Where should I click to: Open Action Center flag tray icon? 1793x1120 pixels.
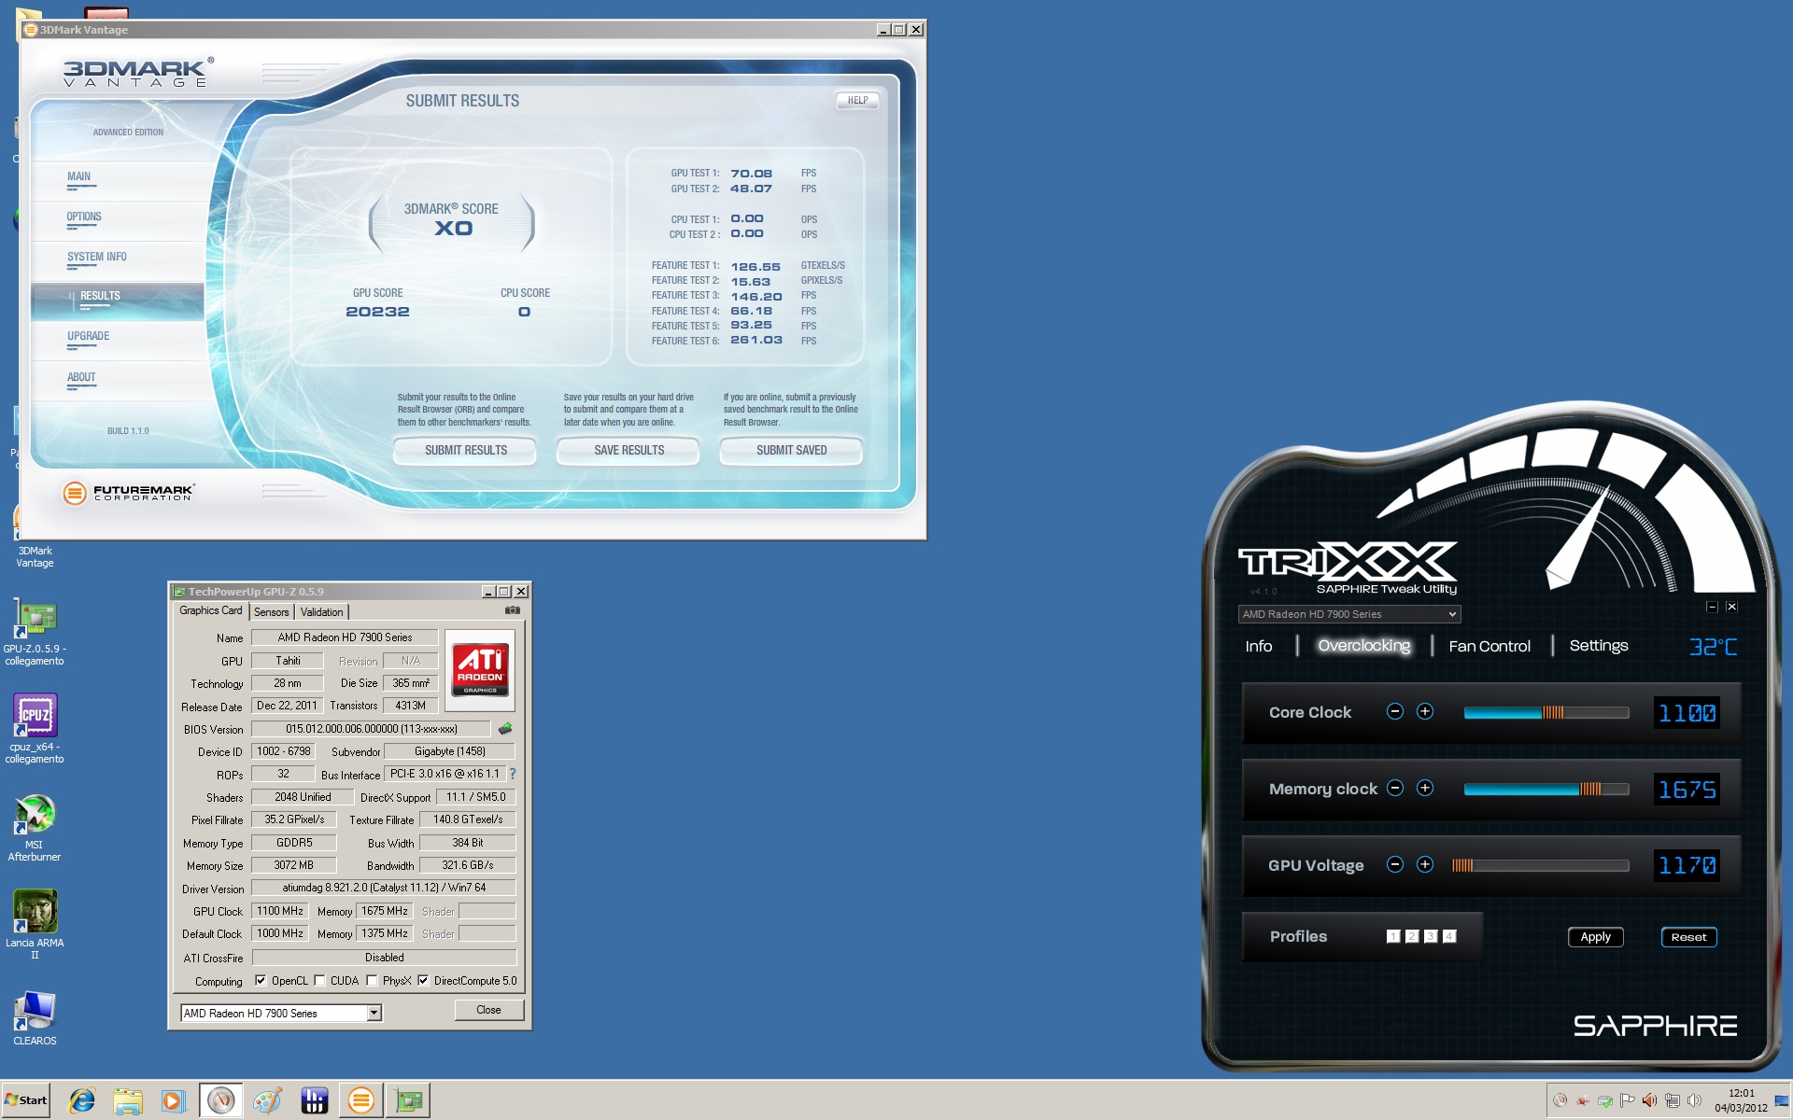(1628, 1100)
